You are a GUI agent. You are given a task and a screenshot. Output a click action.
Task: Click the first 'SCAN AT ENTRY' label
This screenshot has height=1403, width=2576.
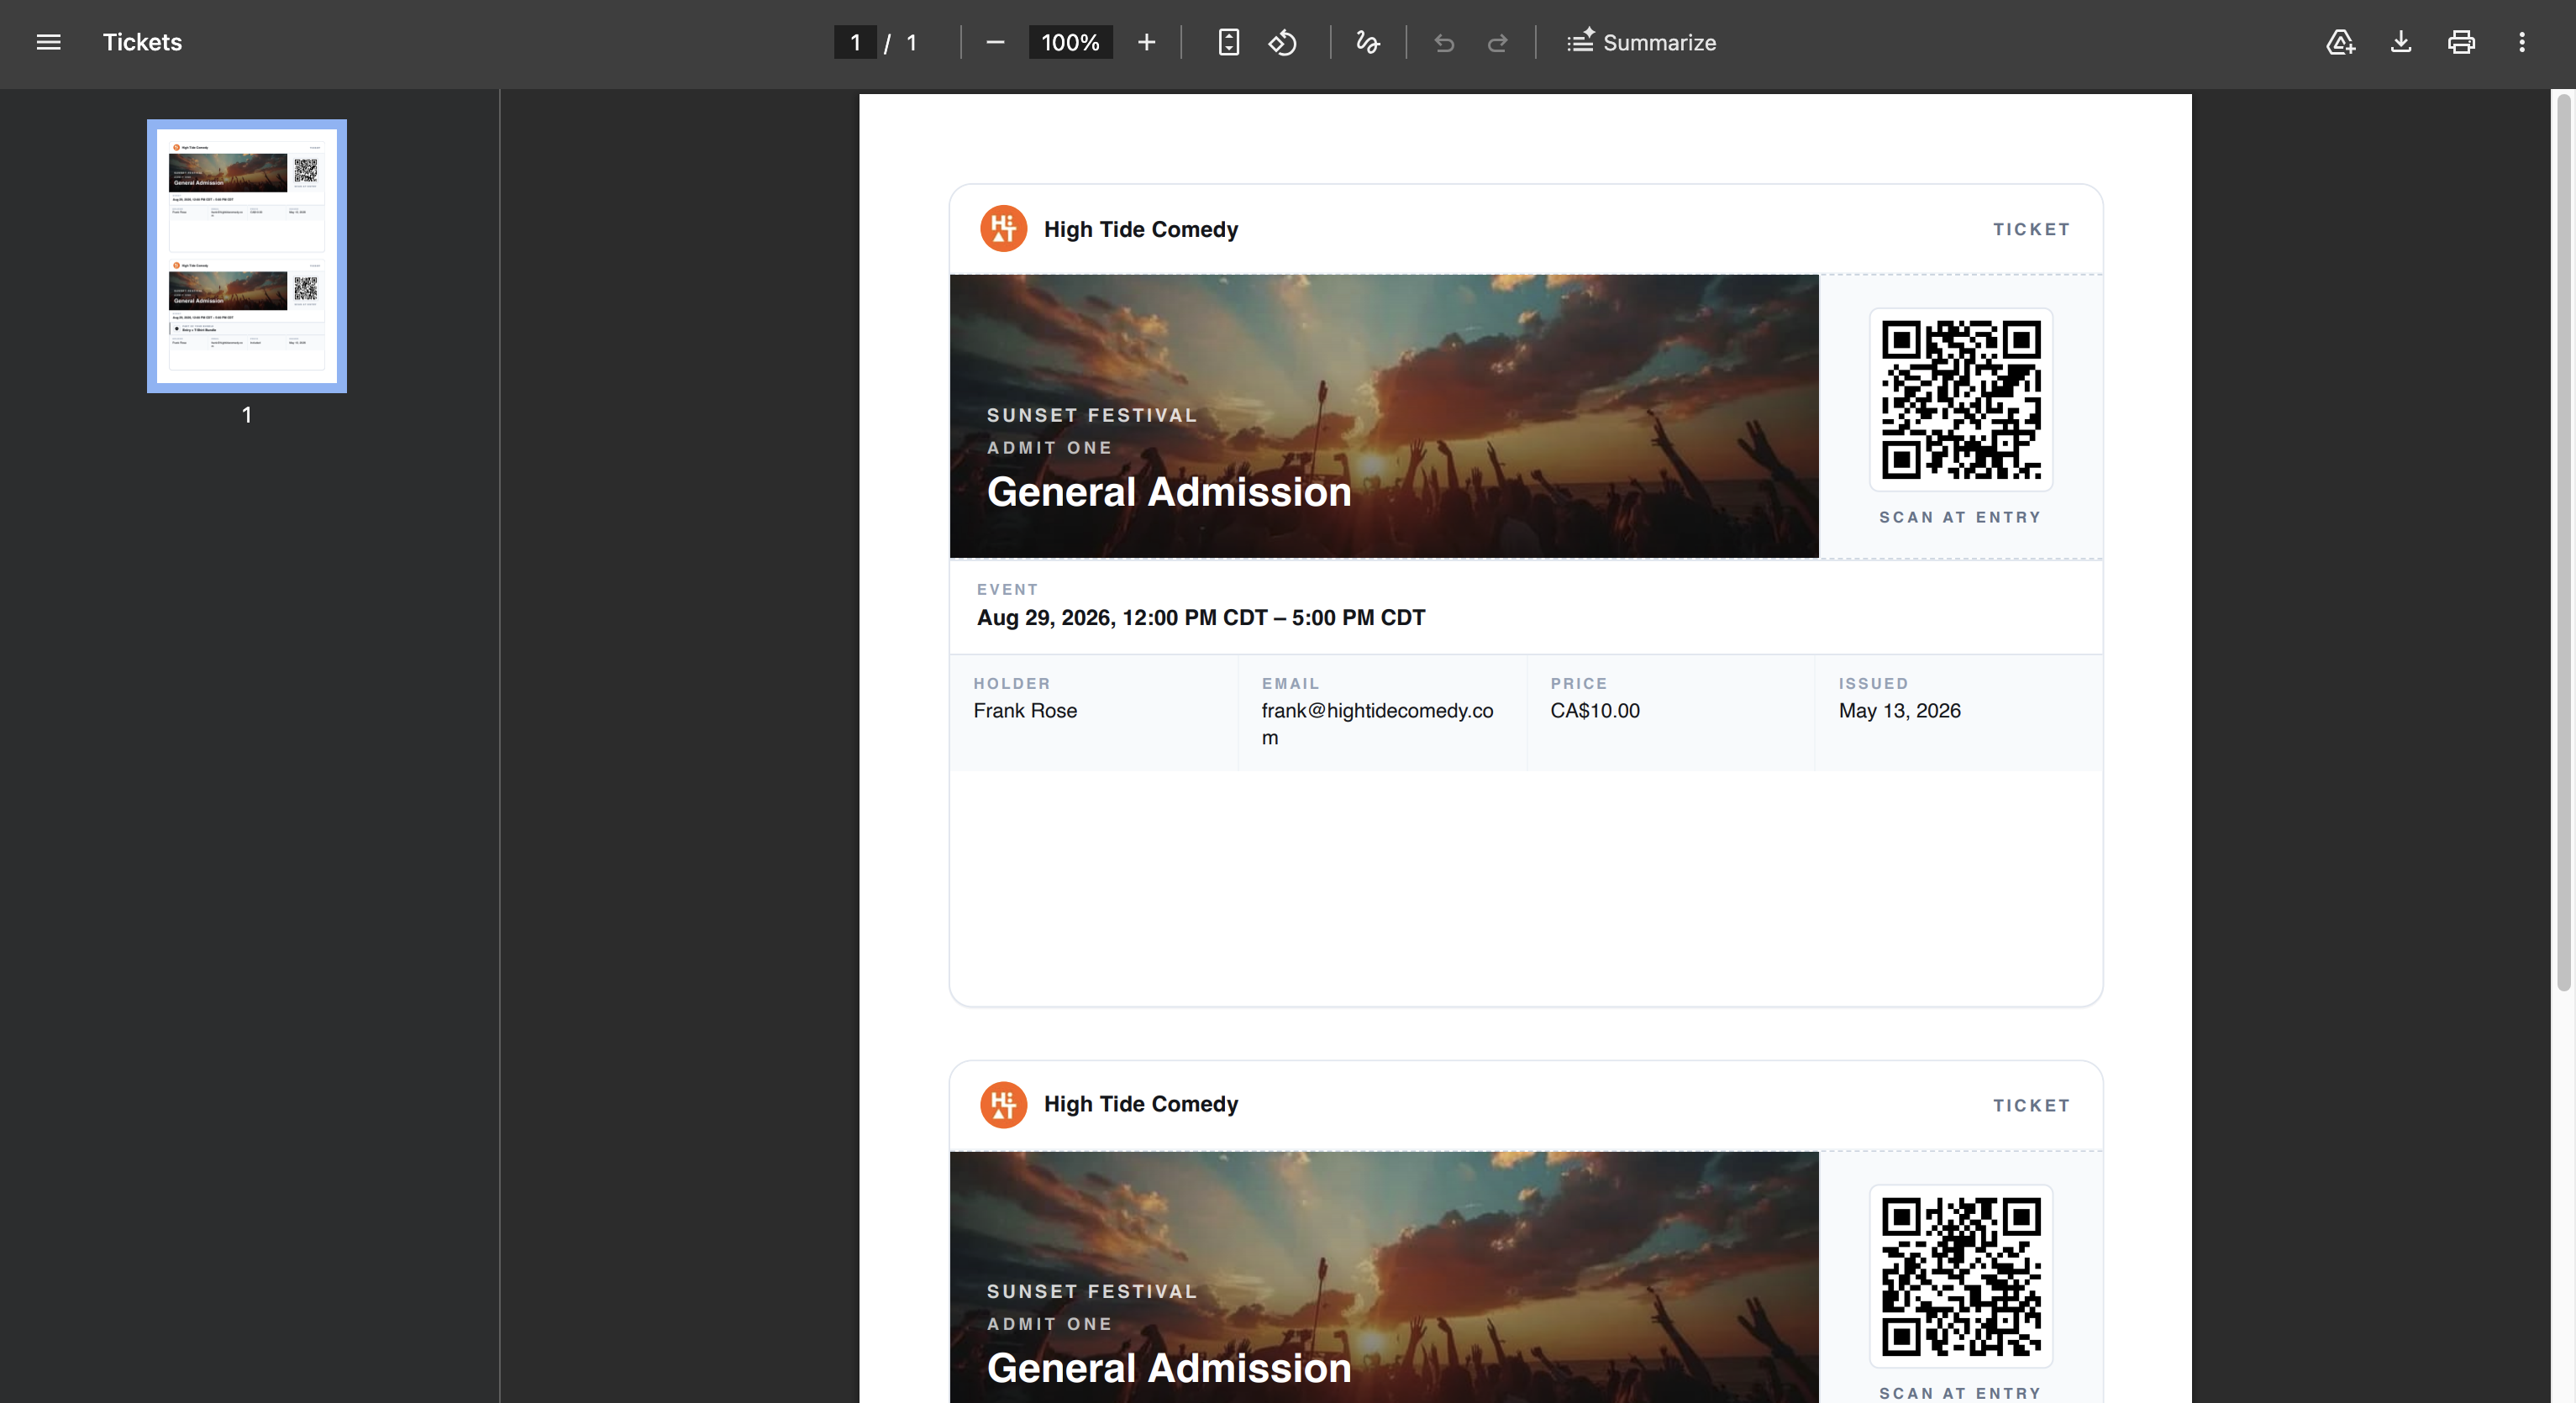1960,517
